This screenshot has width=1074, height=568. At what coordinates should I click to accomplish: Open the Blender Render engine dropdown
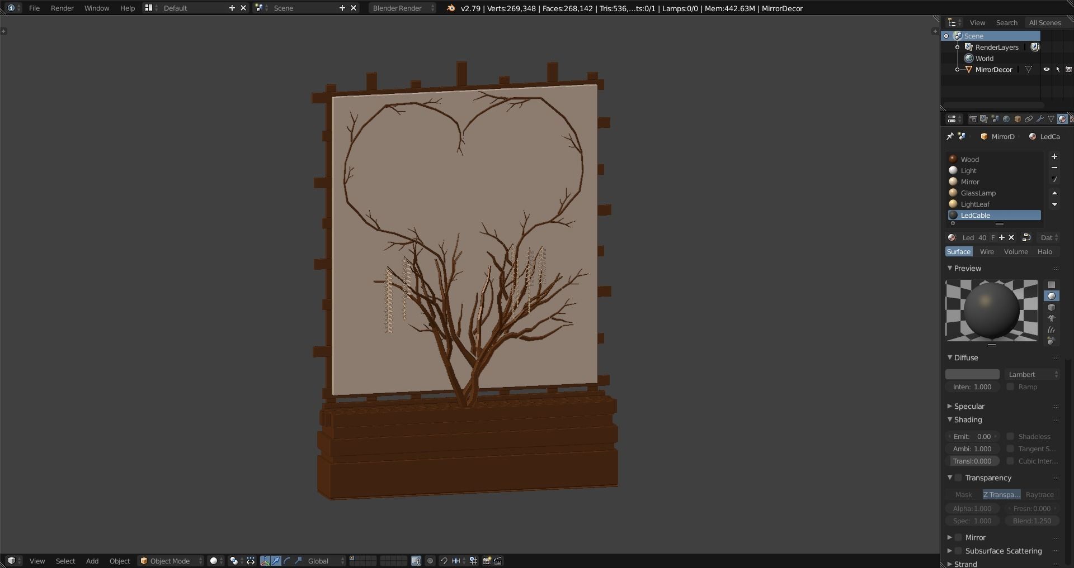tap(402, 8)
